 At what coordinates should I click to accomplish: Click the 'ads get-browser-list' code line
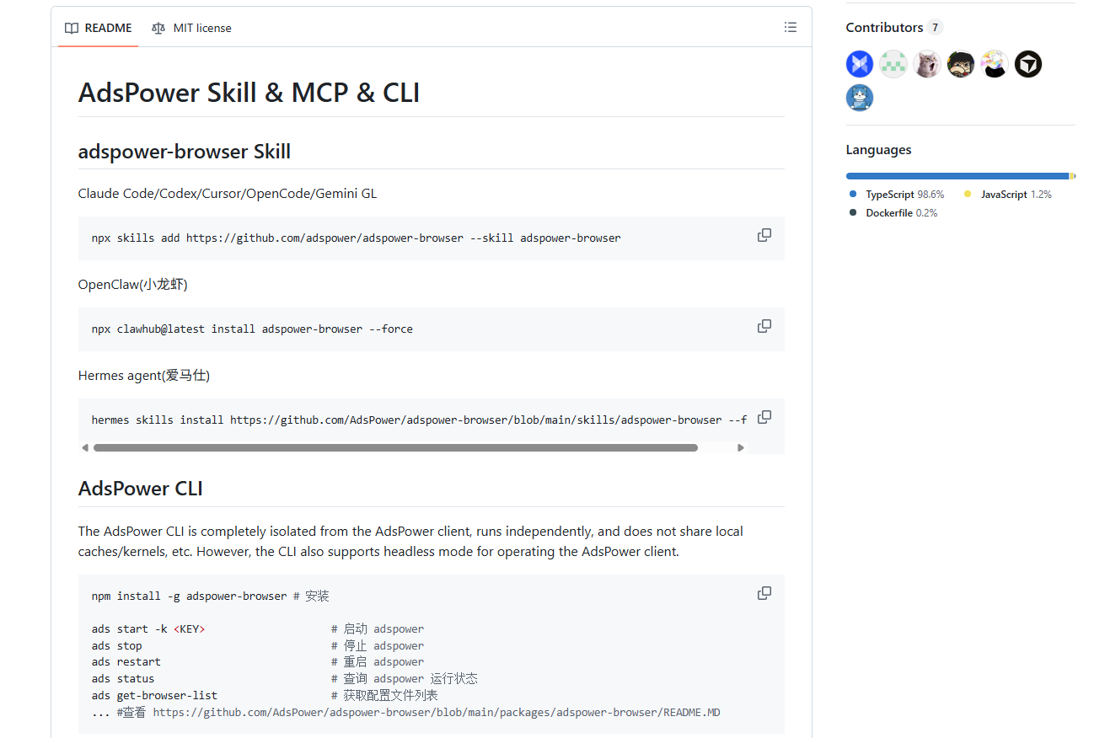point(155,696)
